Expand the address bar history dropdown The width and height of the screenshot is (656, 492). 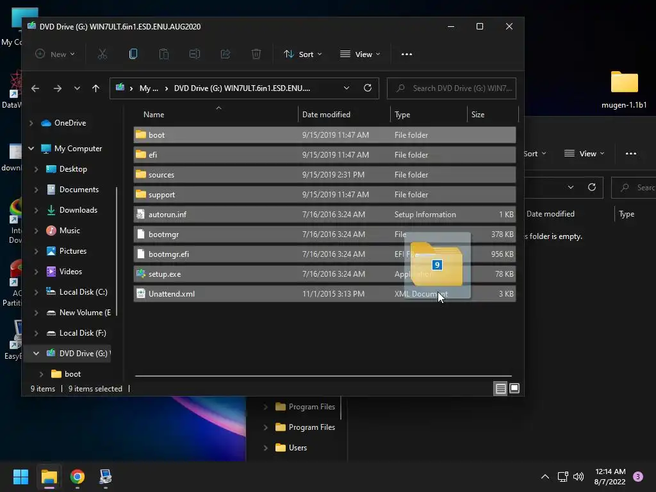347,88
